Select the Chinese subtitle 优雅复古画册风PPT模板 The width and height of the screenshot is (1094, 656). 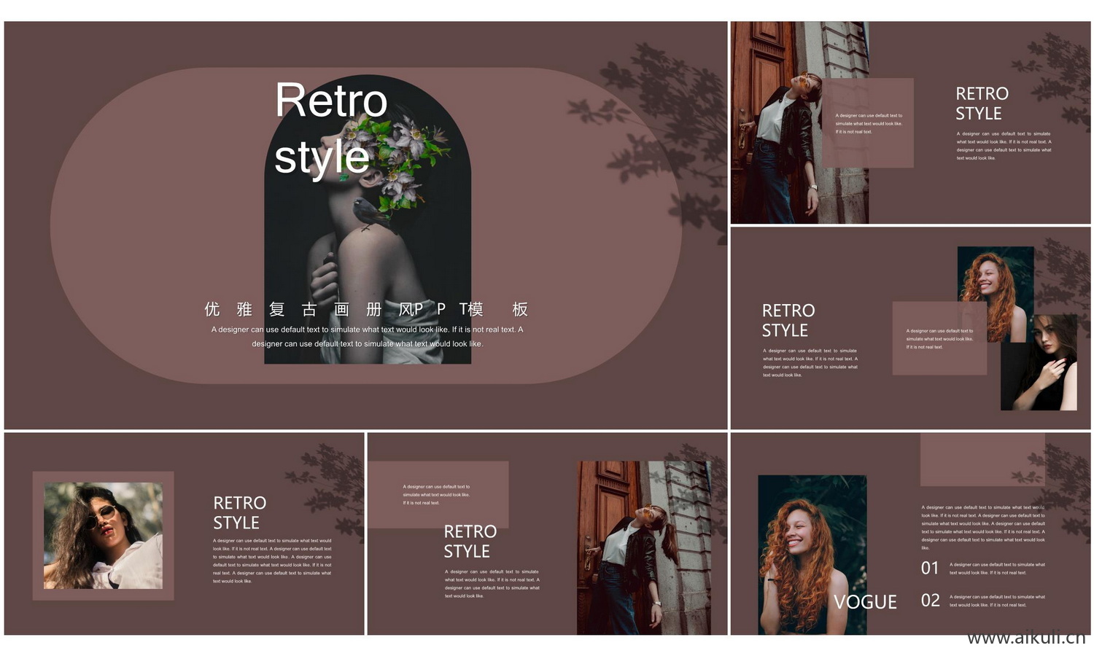pos(366,309)
